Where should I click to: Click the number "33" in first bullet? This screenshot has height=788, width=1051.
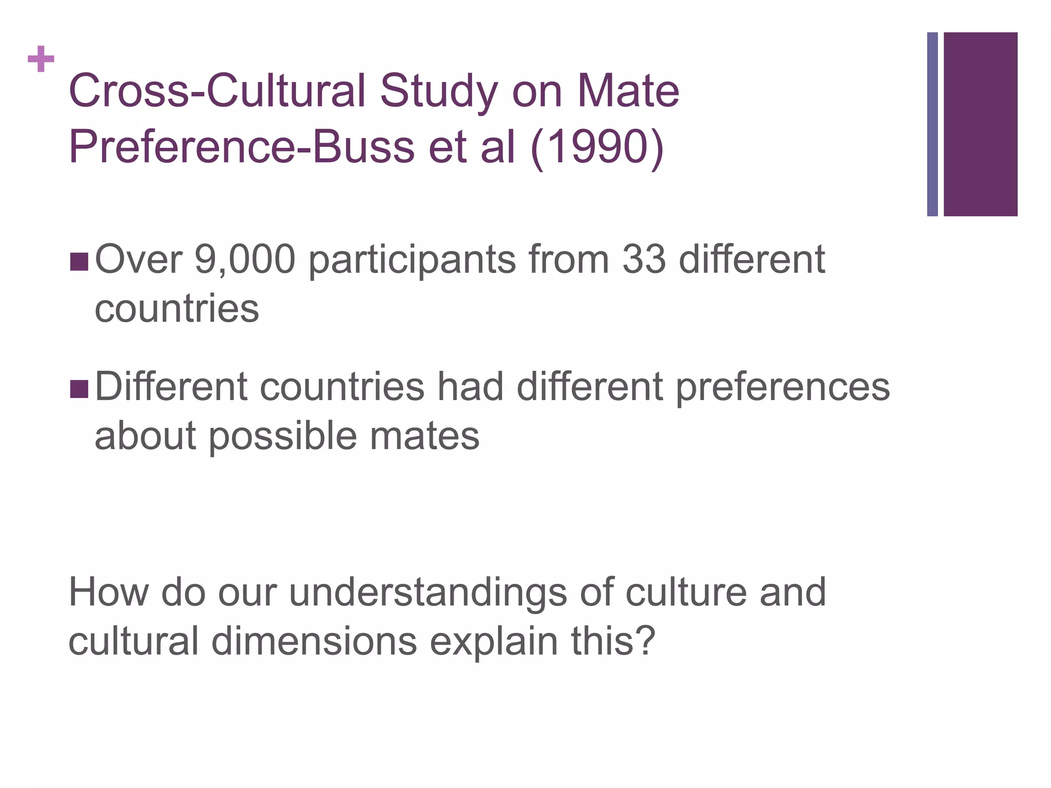644,260
